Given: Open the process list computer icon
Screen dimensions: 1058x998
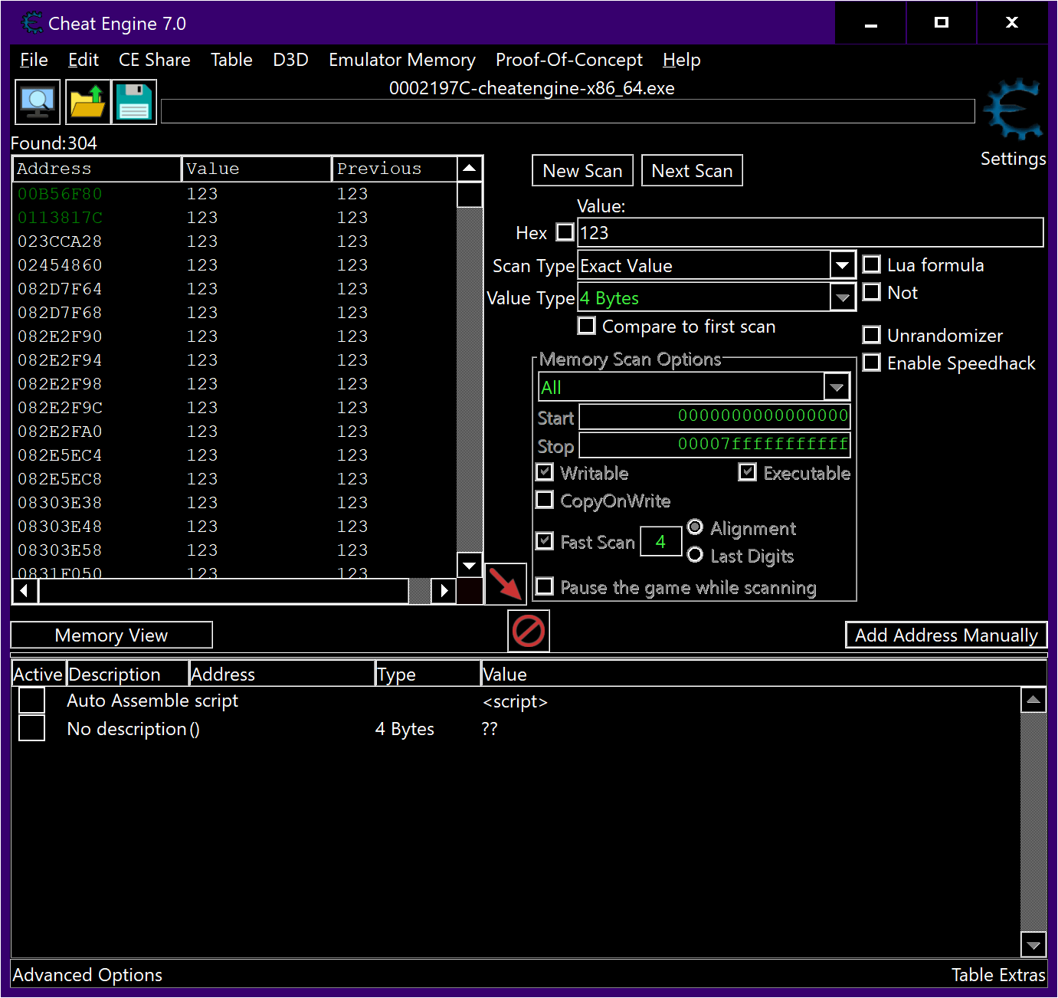Looking at the screenshot, I should point(38,102).
